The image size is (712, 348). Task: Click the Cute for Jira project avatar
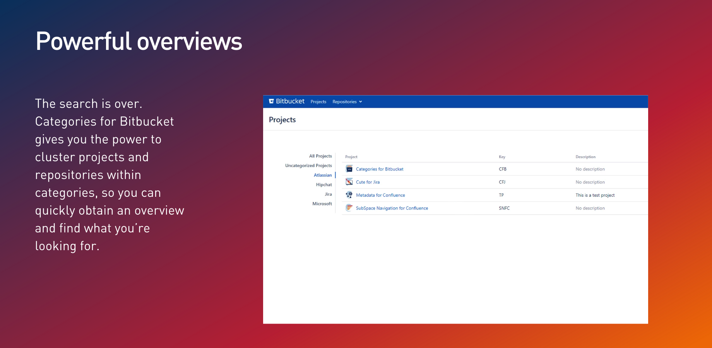coord(349,182)
